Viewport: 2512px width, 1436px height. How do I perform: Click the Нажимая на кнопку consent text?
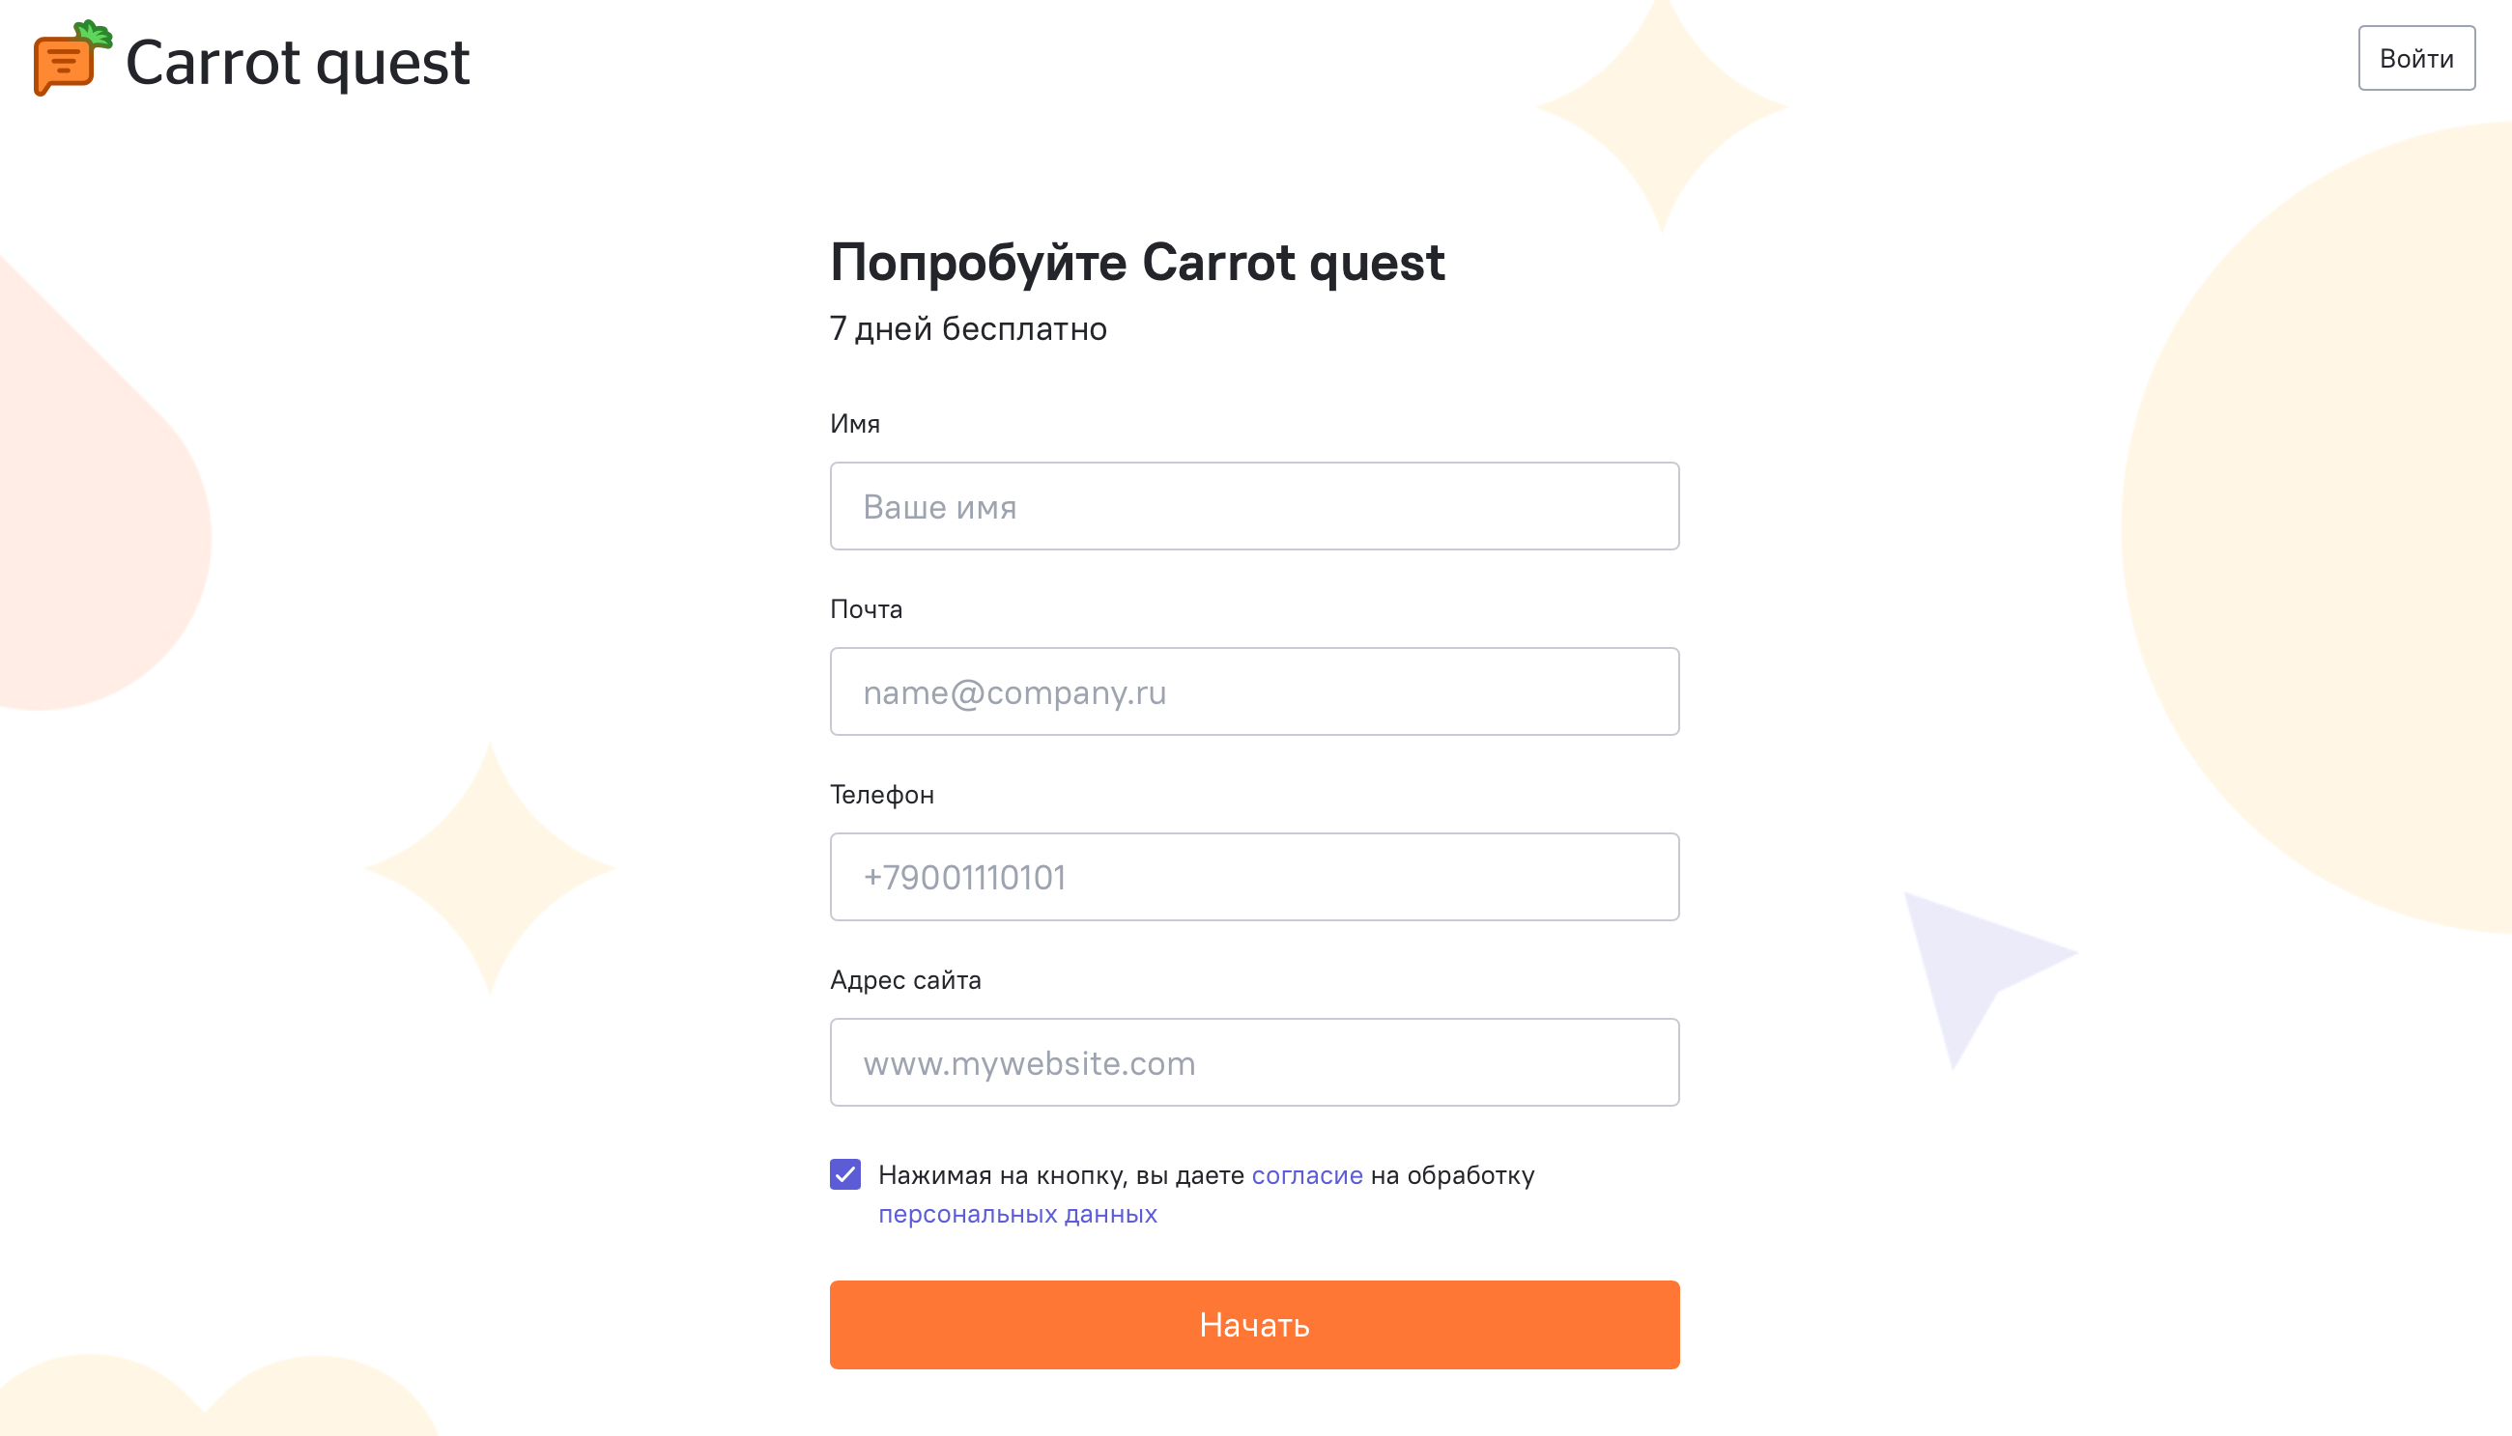point(1061,1174)
